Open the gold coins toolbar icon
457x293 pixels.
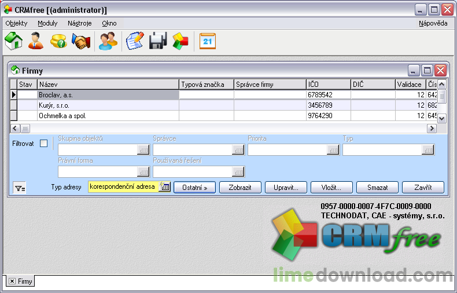(x=58, y=41)
